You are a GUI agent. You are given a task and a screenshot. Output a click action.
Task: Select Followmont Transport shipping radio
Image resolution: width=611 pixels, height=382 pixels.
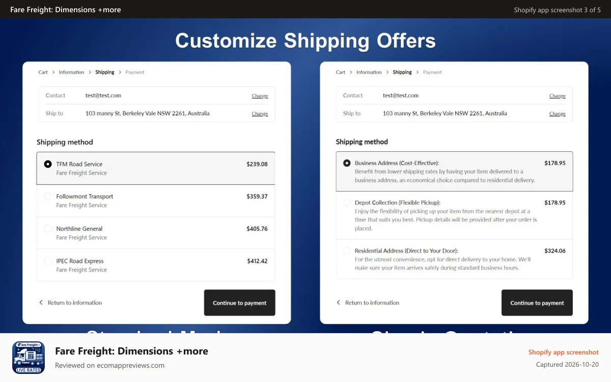48,196
